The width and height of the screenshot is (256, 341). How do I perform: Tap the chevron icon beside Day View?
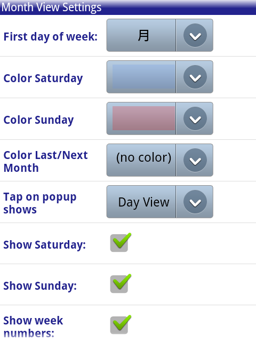[195, 202]
